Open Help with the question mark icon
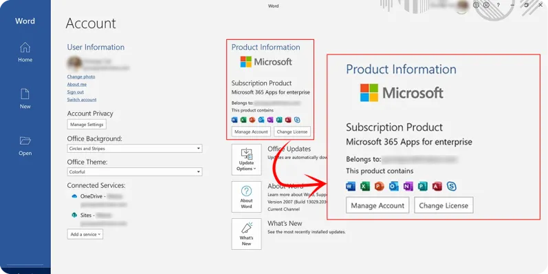This screenshot has width=548, height=274. [x=498, y=6]
